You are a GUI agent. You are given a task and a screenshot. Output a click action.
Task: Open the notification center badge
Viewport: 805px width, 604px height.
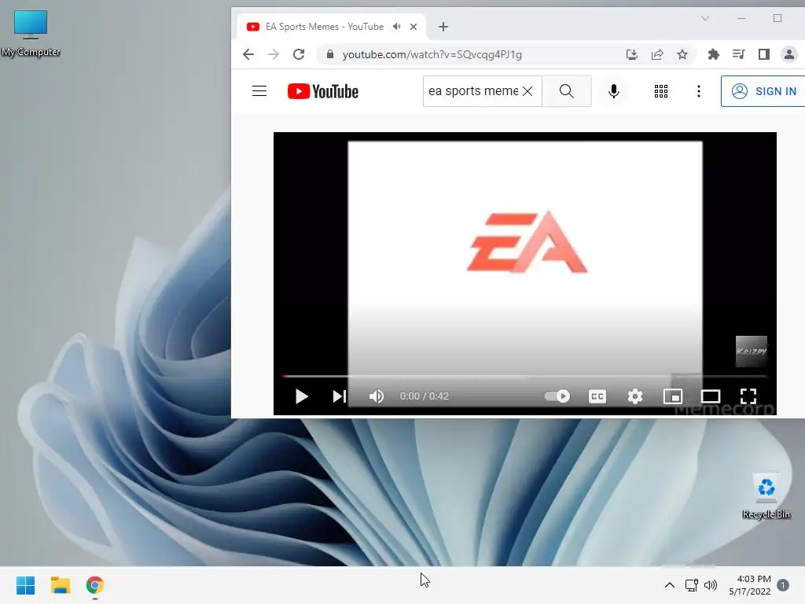pyautogui.click(x=783, y=585)
